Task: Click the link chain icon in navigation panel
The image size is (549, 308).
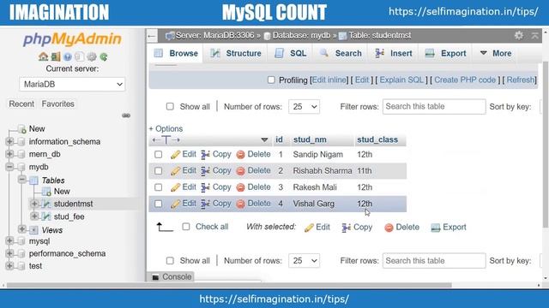Action: click(x=126, y=115)
